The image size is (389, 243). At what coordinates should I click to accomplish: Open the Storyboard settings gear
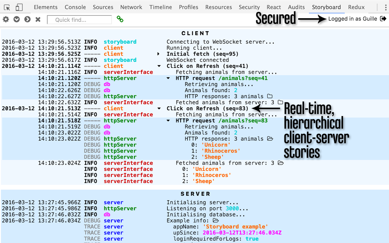(x=6, y=19)
